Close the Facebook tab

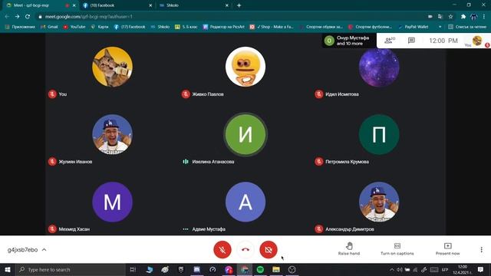(x=150, y=5)
